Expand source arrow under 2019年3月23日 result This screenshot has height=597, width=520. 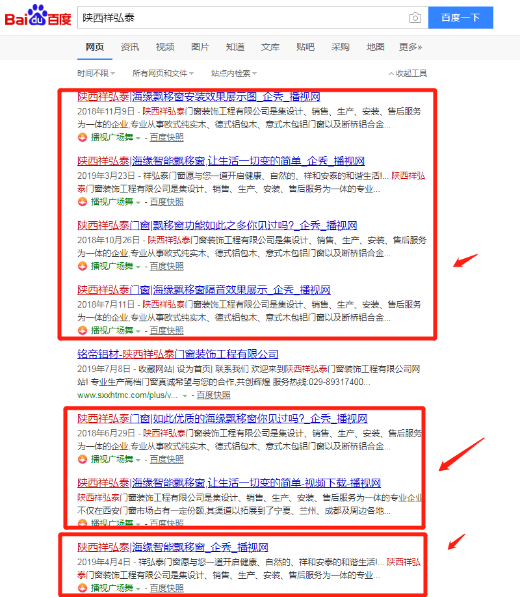pos(138,202)
